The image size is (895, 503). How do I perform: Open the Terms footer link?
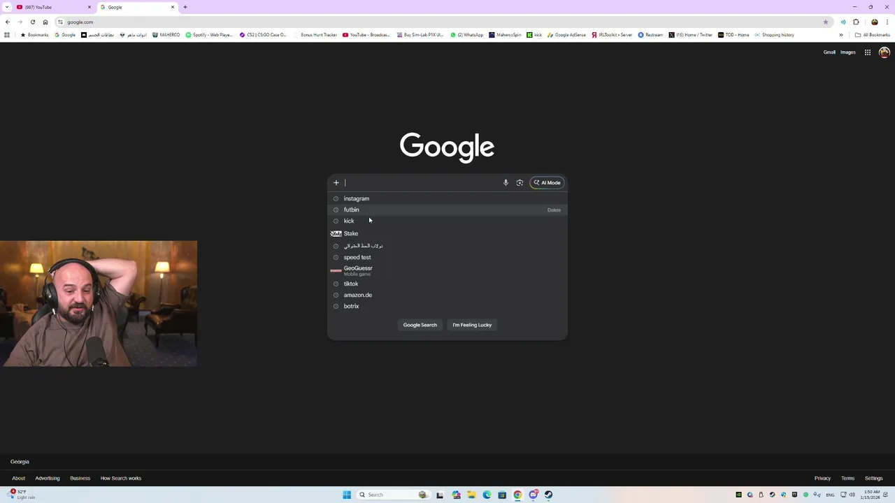[847, 479]
